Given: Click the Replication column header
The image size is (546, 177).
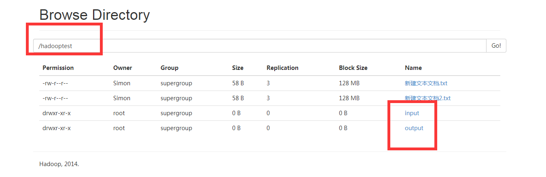Looking at the screenshot, I should (282, 68).
